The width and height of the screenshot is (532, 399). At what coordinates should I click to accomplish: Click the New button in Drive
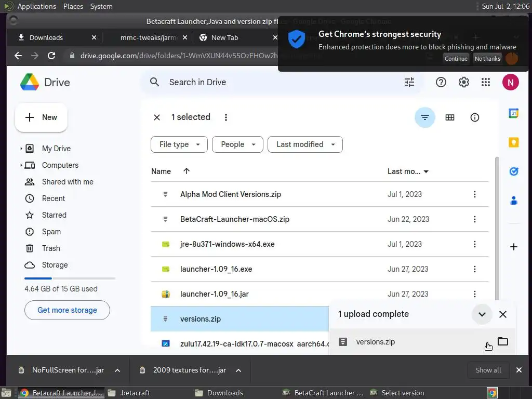(41, 117)
